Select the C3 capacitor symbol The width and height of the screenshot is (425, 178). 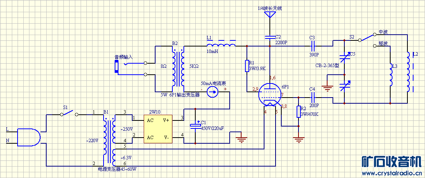pos(313,46)
